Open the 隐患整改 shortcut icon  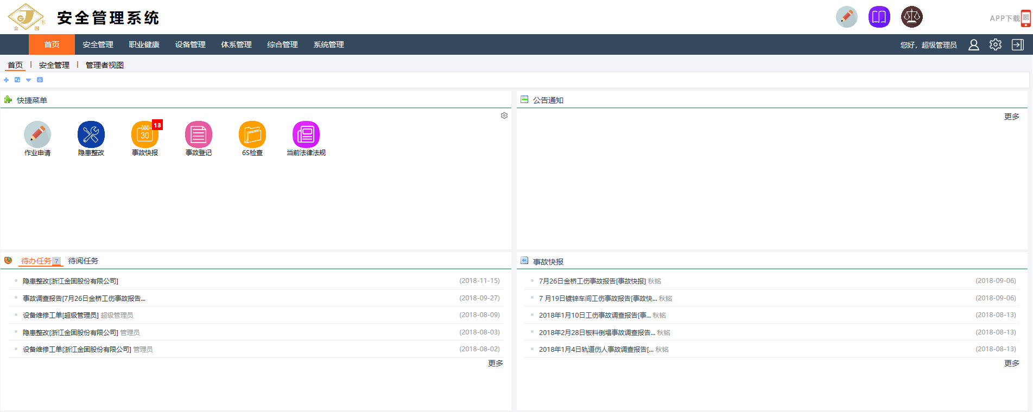tap(91, 134)
